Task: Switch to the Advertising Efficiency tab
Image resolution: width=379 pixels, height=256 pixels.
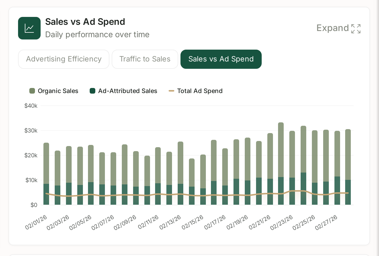Action: 64,59
